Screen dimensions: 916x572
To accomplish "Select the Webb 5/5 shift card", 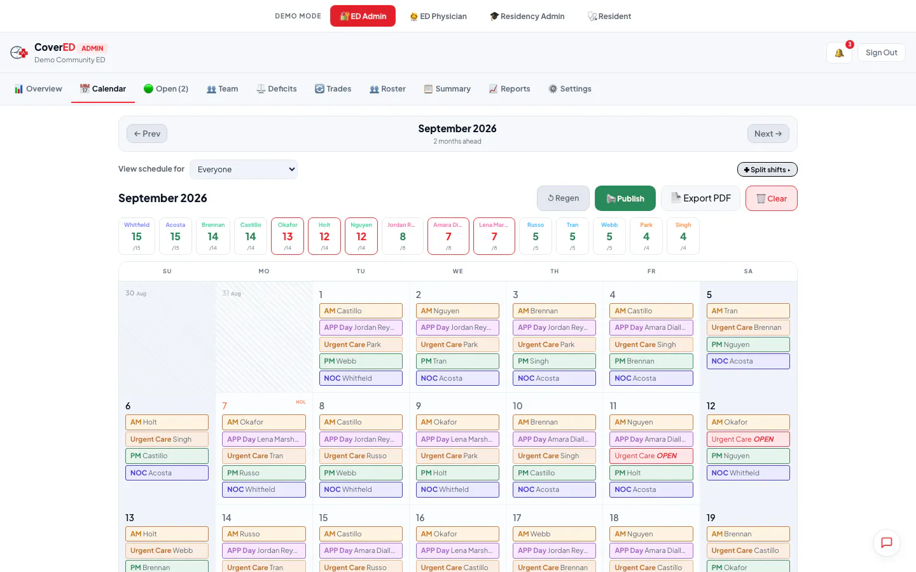I will point(609,236).
